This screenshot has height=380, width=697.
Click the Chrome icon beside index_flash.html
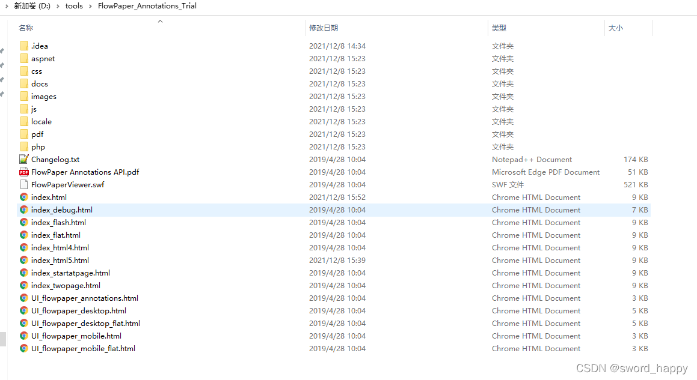[23, 222]
